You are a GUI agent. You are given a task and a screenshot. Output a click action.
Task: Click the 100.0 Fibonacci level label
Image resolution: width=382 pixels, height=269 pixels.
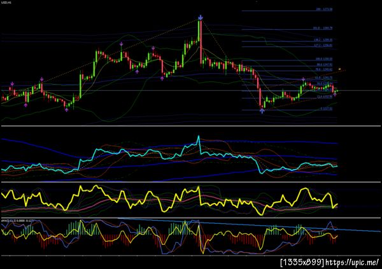point(324,59)
